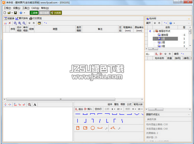The width and height of the screenshot is (194, 144).
Task: Click the horizontal flip icon in preview toolbar
Action: (x=10, y=105)
